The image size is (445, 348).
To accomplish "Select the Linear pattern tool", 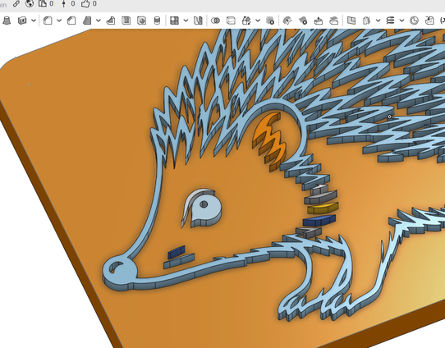I will (174, 21).
